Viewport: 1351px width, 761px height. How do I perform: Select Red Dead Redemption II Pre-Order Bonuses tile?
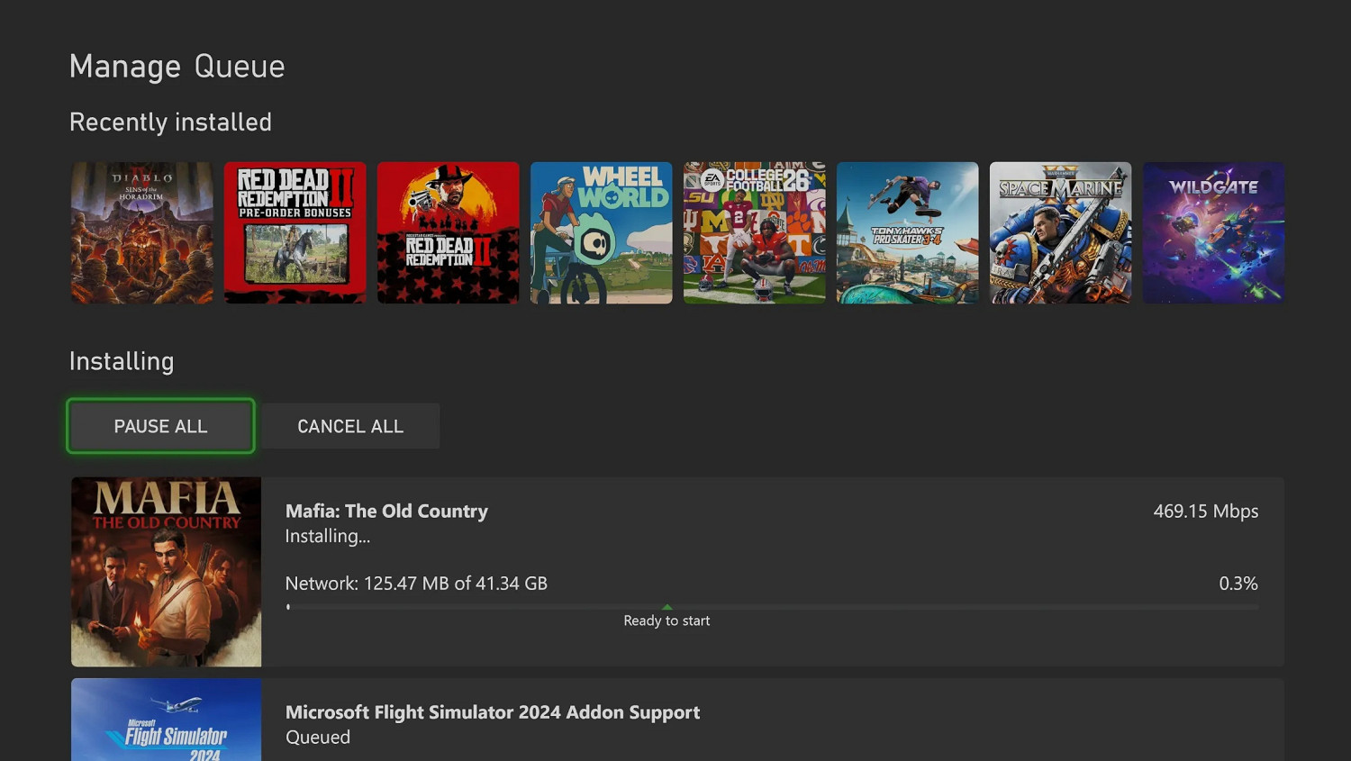coord(295,232)
